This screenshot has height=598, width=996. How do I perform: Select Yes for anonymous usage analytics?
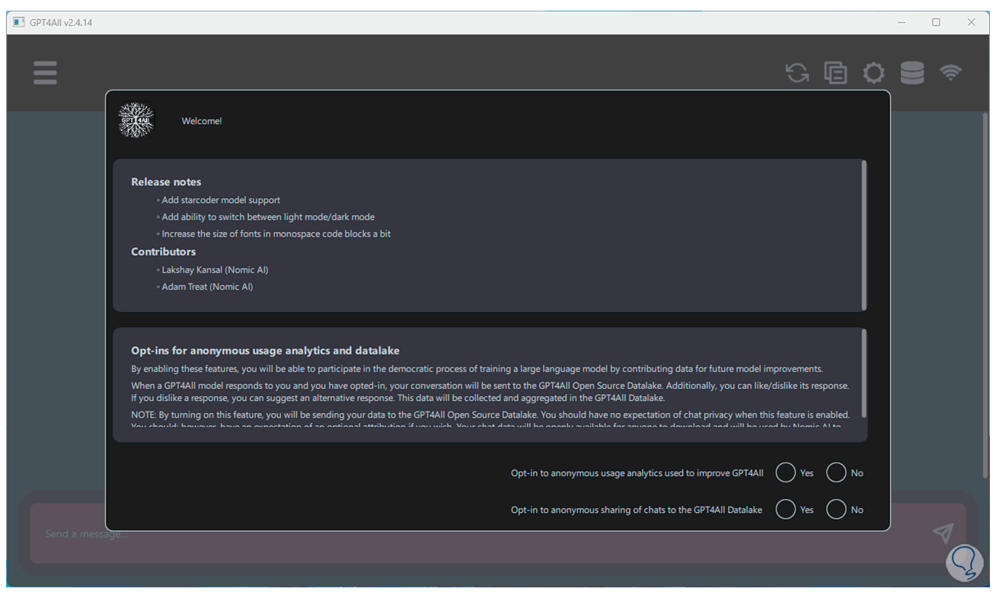pos(785,472)
